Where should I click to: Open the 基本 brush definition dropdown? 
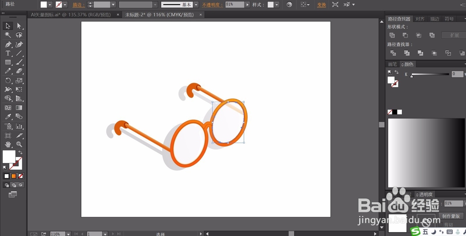(x=196, y=5)
